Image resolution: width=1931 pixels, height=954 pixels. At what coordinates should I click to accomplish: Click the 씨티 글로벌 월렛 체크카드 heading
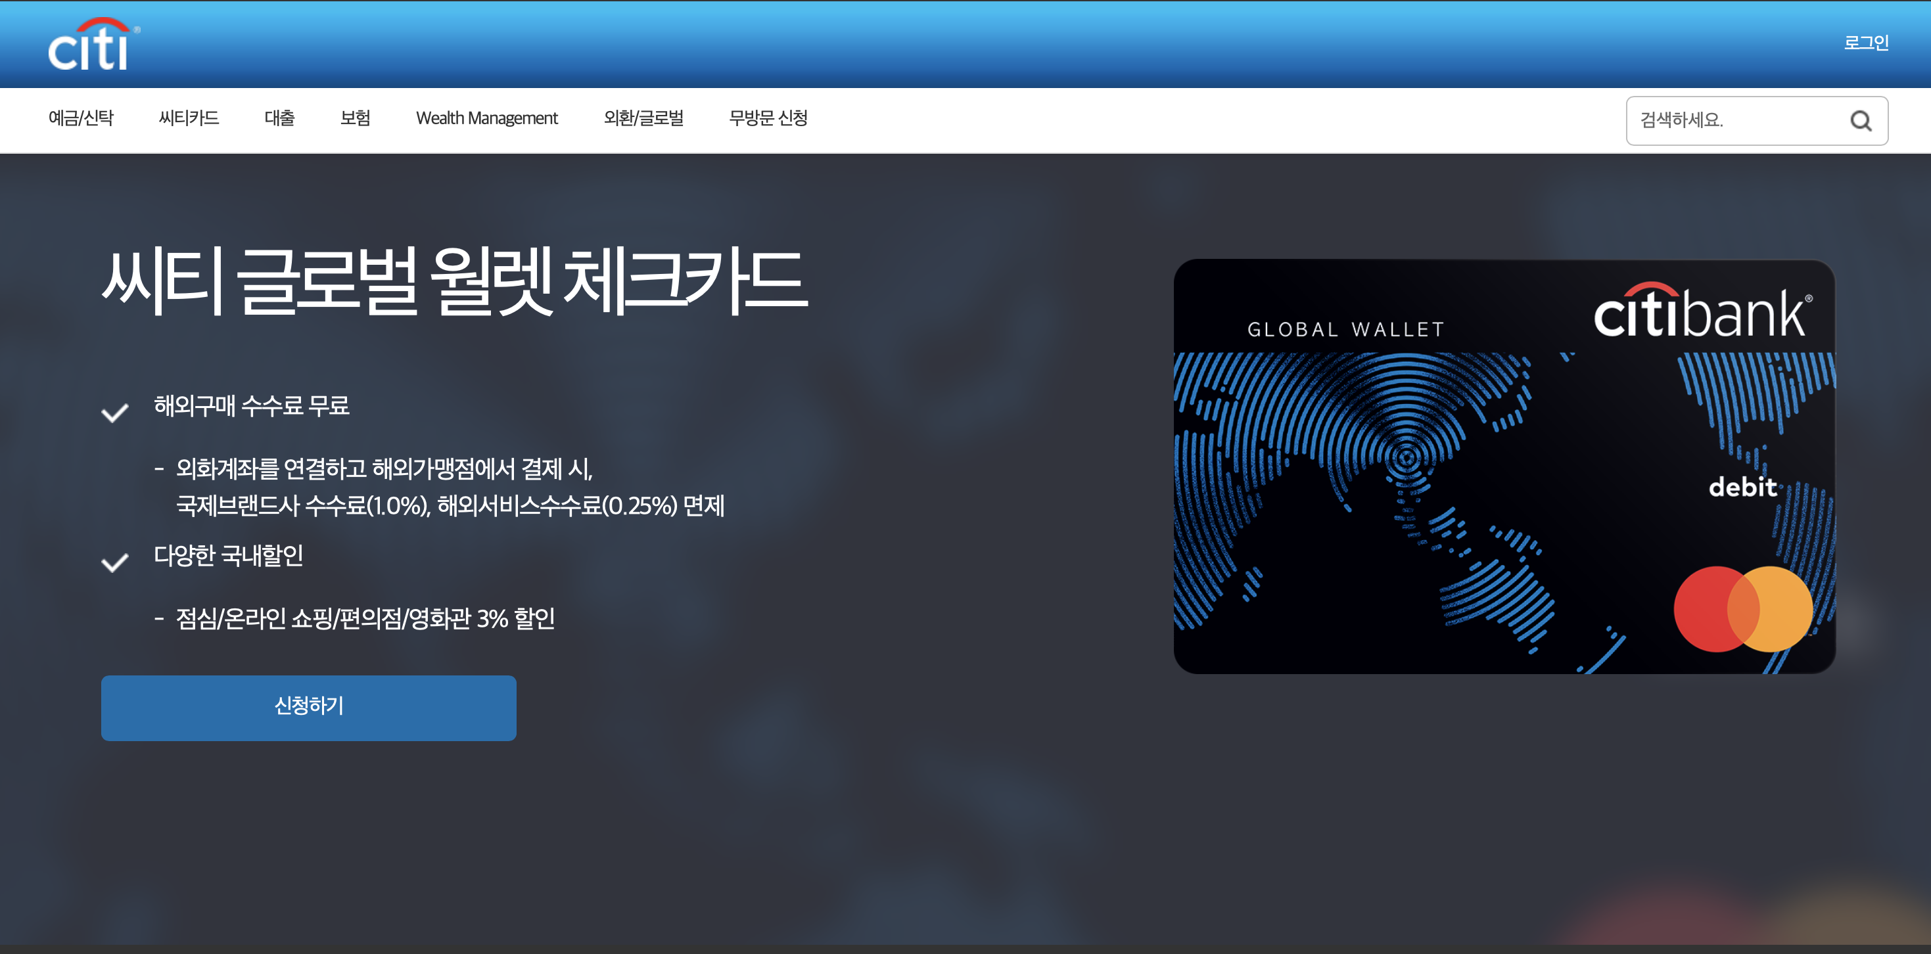[454, 281]
